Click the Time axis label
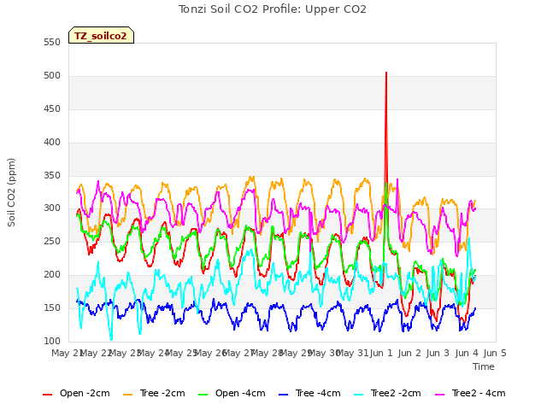The width and height of the screenshot is (547, 410). click(484, 366)
